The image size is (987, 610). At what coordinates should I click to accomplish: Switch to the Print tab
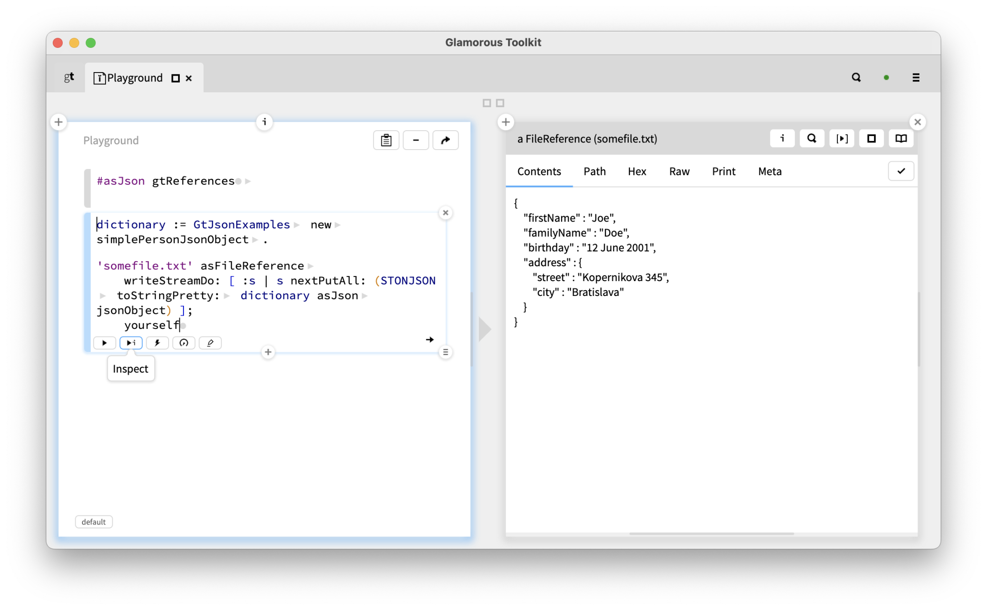[x=723, y=172]
